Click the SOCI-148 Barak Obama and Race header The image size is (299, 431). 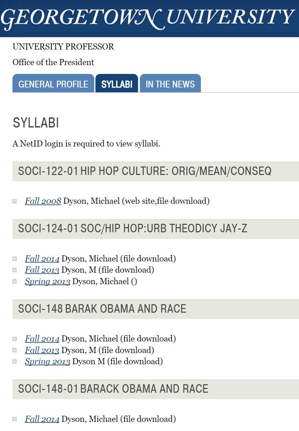(x=156, y=309)
